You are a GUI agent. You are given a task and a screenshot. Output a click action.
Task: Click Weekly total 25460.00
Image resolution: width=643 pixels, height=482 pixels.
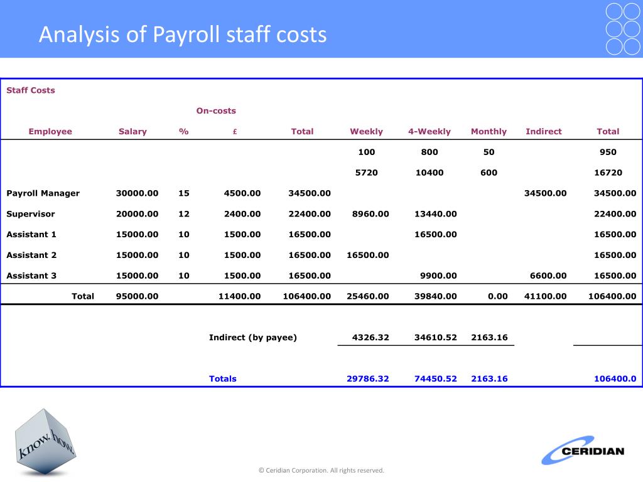pos(368,296)
